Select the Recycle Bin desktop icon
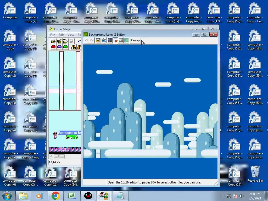The image size is (268, 201). click(x=255, y=174)
